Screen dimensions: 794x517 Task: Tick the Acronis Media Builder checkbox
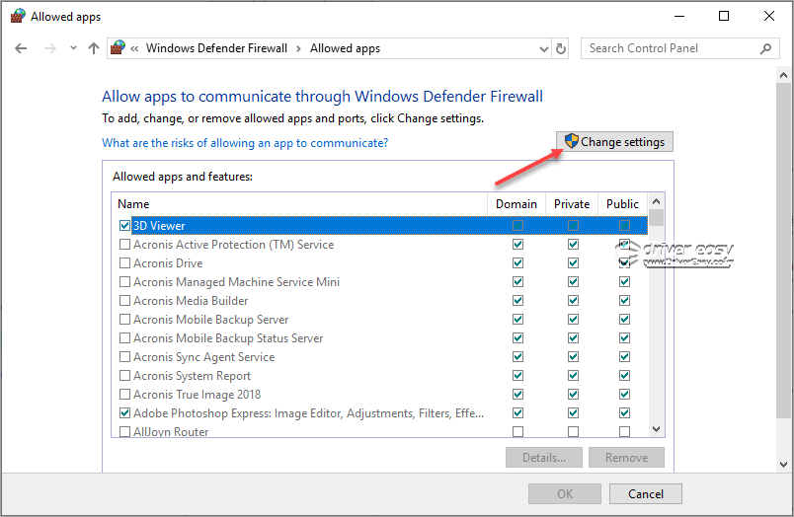[x=124, y=301]
